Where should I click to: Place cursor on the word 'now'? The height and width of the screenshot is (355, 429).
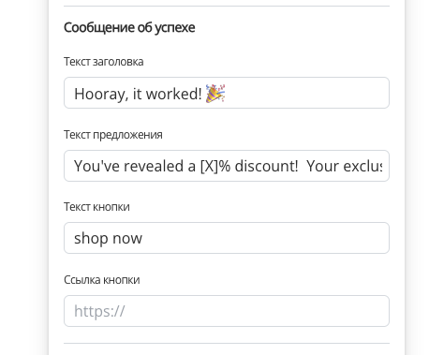[127, 239]
